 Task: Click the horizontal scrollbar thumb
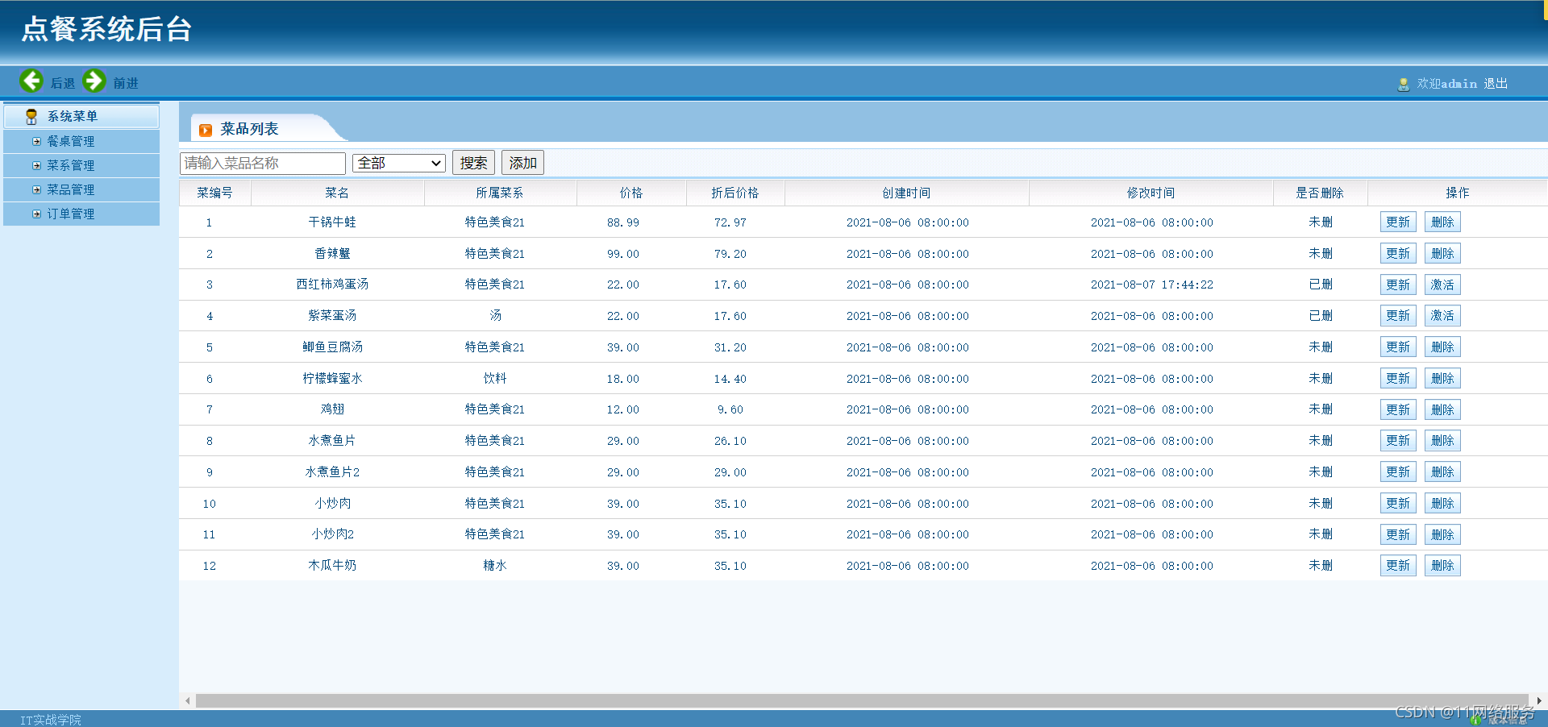862,700
